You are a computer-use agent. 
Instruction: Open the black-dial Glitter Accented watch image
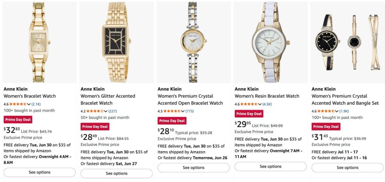(117, 42)
